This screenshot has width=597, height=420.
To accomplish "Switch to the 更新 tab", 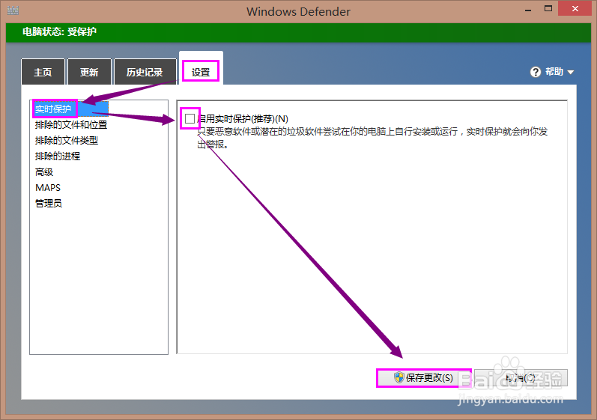I will tap(89, 72).
